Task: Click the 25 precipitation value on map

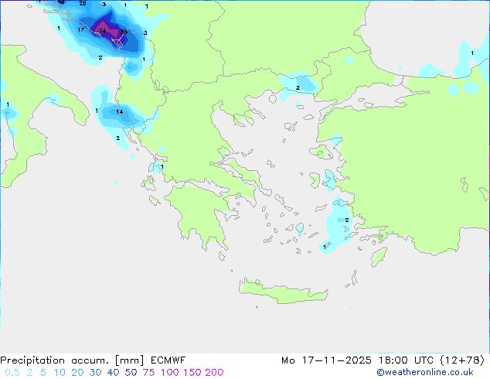Action: click(x=83, y=3)
